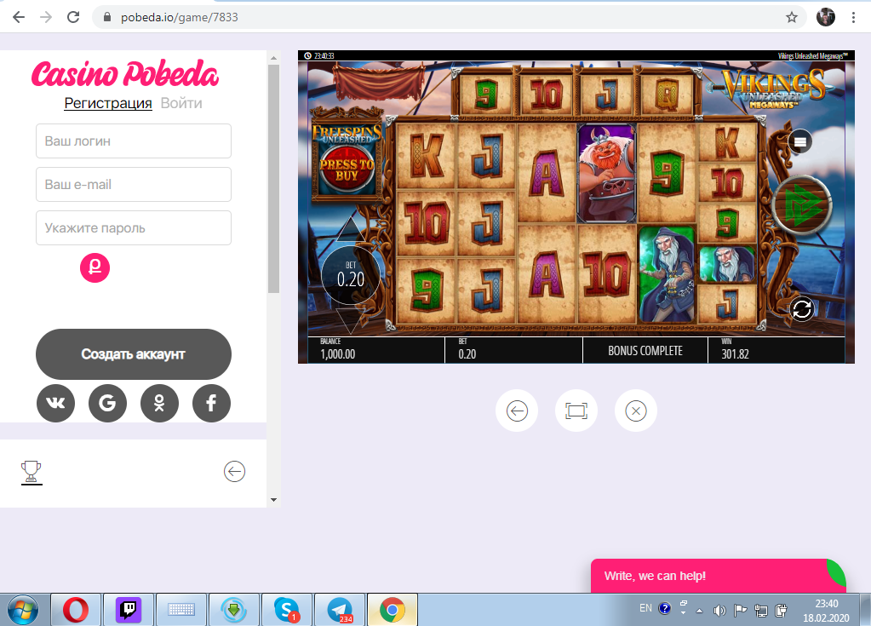871x626 pixels.
Task: Bookmark this page with star
Action: (x=792, y=17)
